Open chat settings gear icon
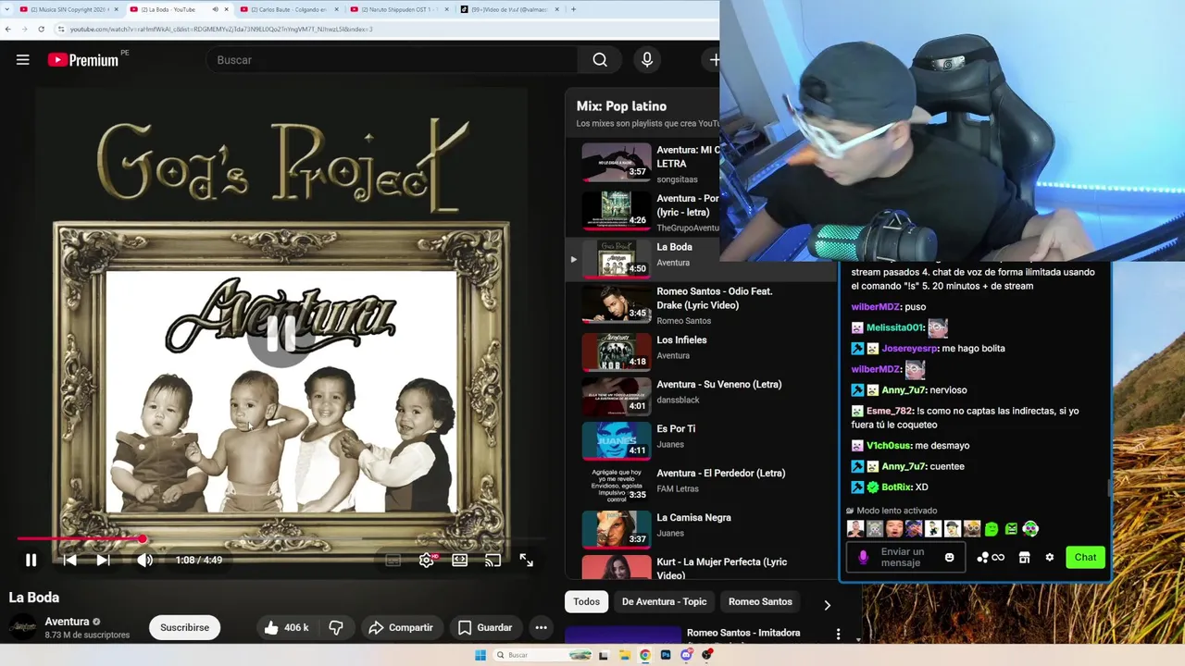The width and height of the screenshot is (1185, 666). point(1049,557)
